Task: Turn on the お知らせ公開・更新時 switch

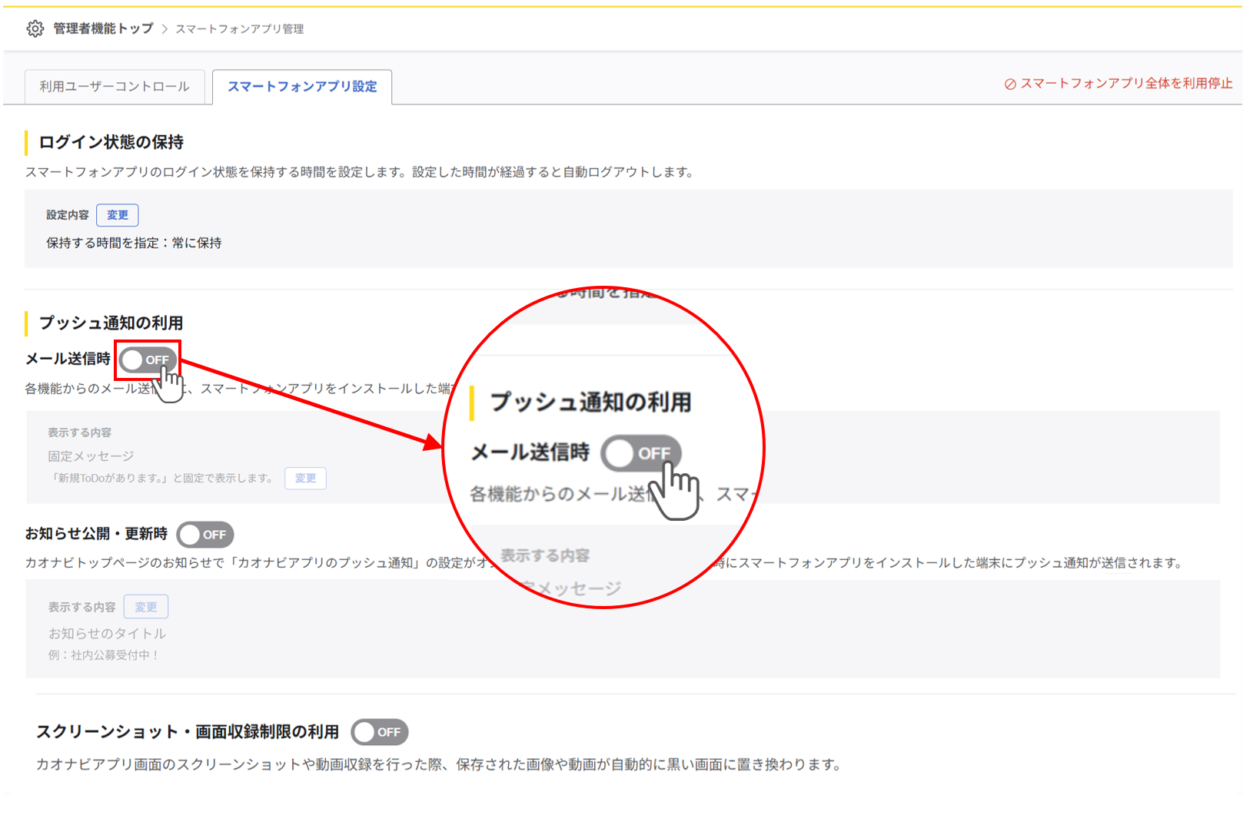Action: (x=204, y=535)
